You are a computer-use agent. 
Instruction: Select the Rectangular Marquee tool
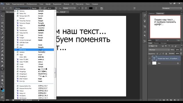tap(2, 19)
